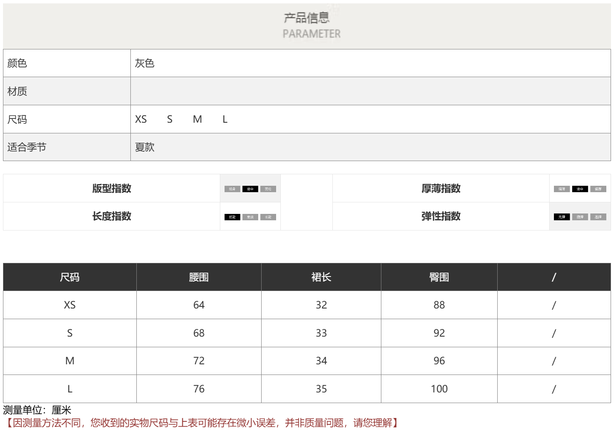Click hip value 92
Image resolution: width=614 pixels, height=441 pixels.
pos(439,333)
